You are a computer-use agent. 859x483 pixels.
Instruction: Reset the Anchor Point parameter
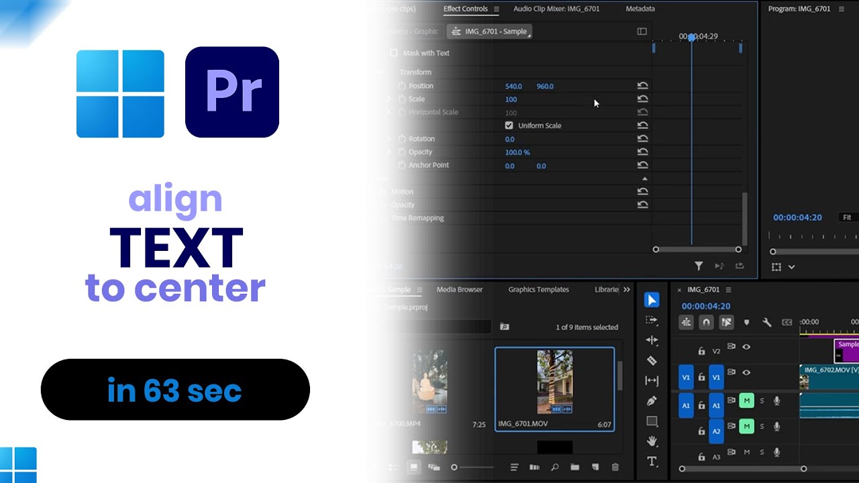[x=642, y=165]
